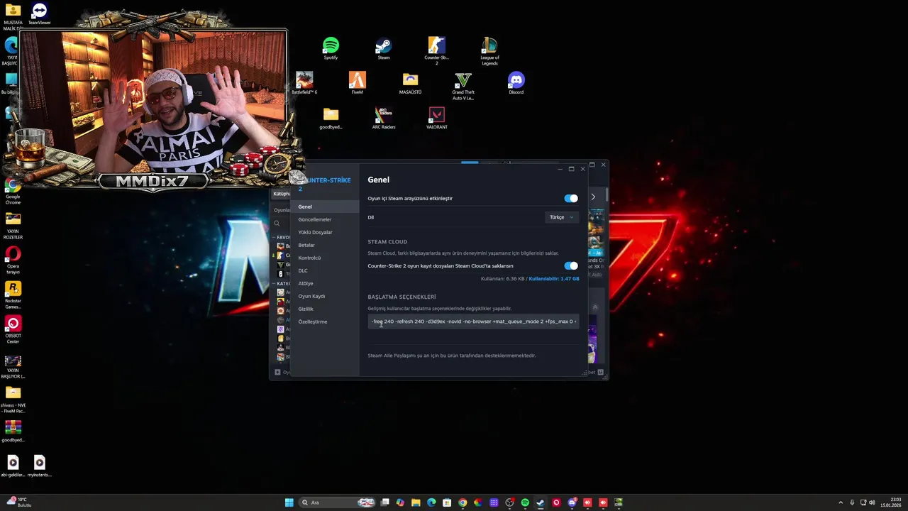Open Google Chrome from the taskbar
This screenshot has height=511, width=908.
[x=463, y=502]
